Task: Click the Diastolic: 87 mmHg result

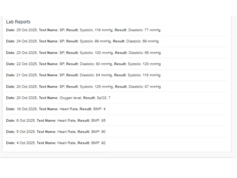Action: 145,87
